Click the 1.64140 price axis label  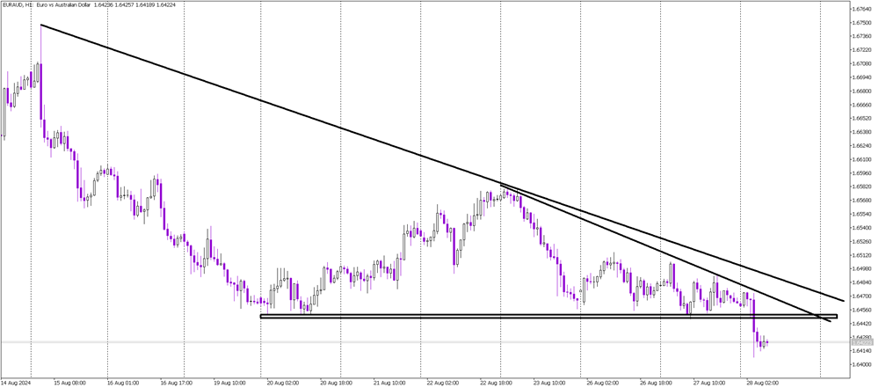pos(861,350)
